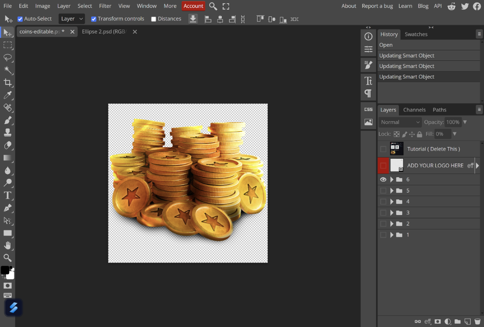Click the Account button
The height and width of the screenshot is (327, 484).
(x=193, y=6)
